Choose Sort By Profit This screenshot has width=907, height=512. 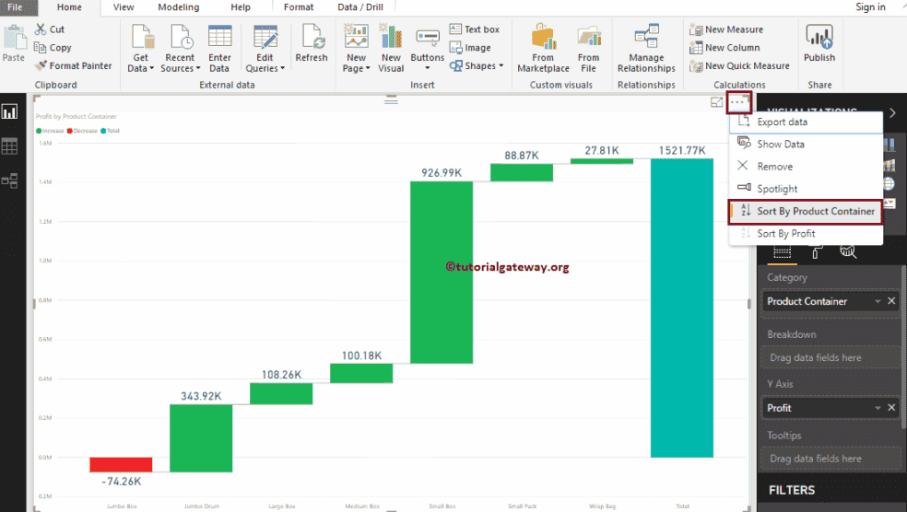(806, 234)
